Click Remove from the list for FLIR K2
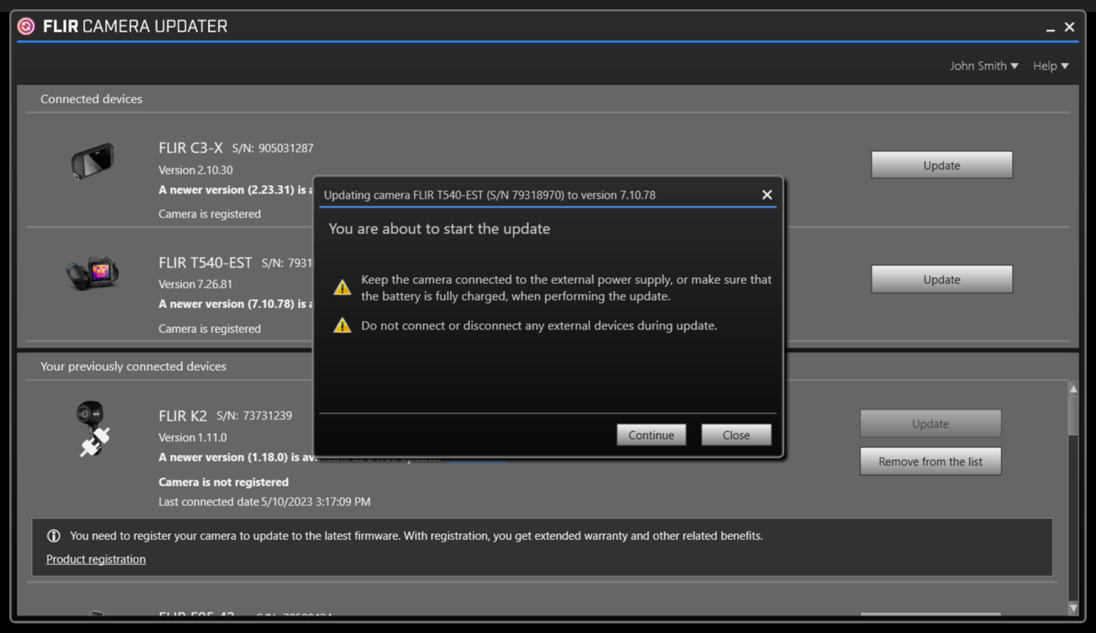This screenshot has height=633, width=1096. (x=930, y=461)
